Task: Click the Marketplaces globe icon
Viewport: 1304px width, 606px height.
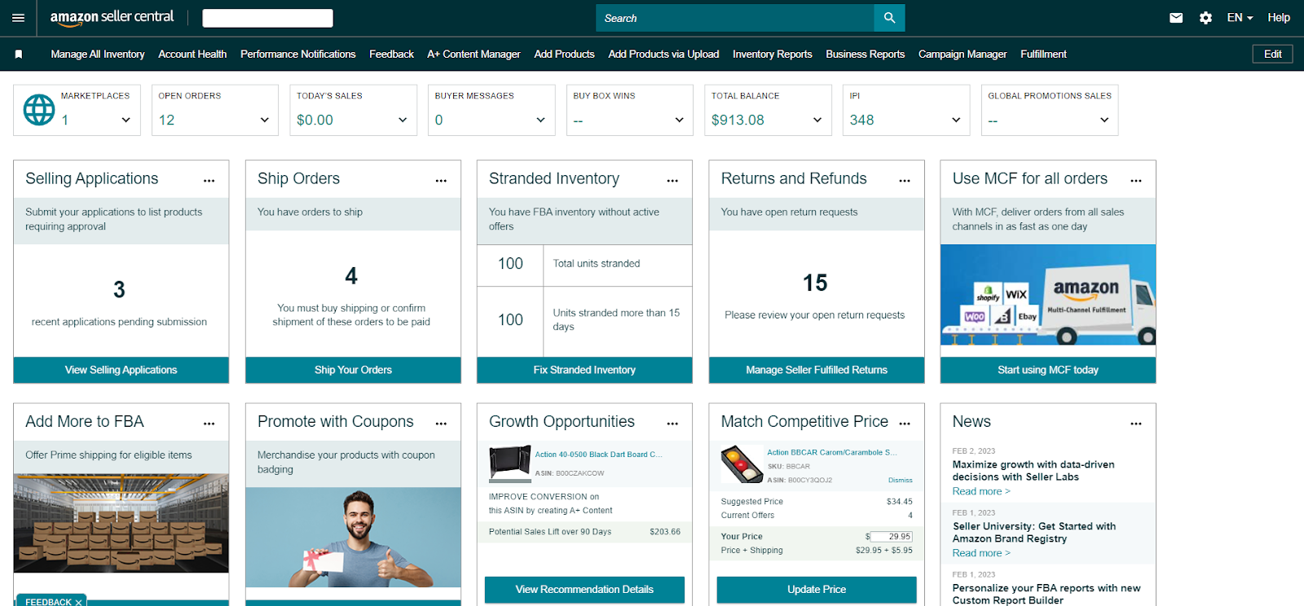Action: point(39,110)
